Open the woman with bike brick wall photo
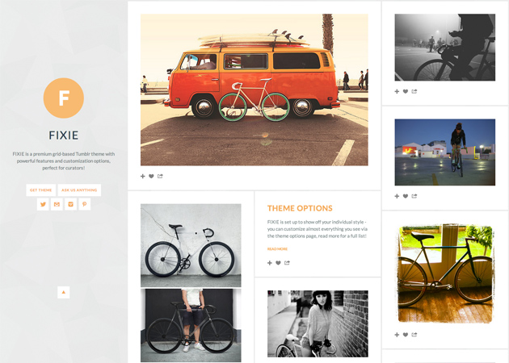The width and height of the screenshot is (509, 363). pos(318,323)
